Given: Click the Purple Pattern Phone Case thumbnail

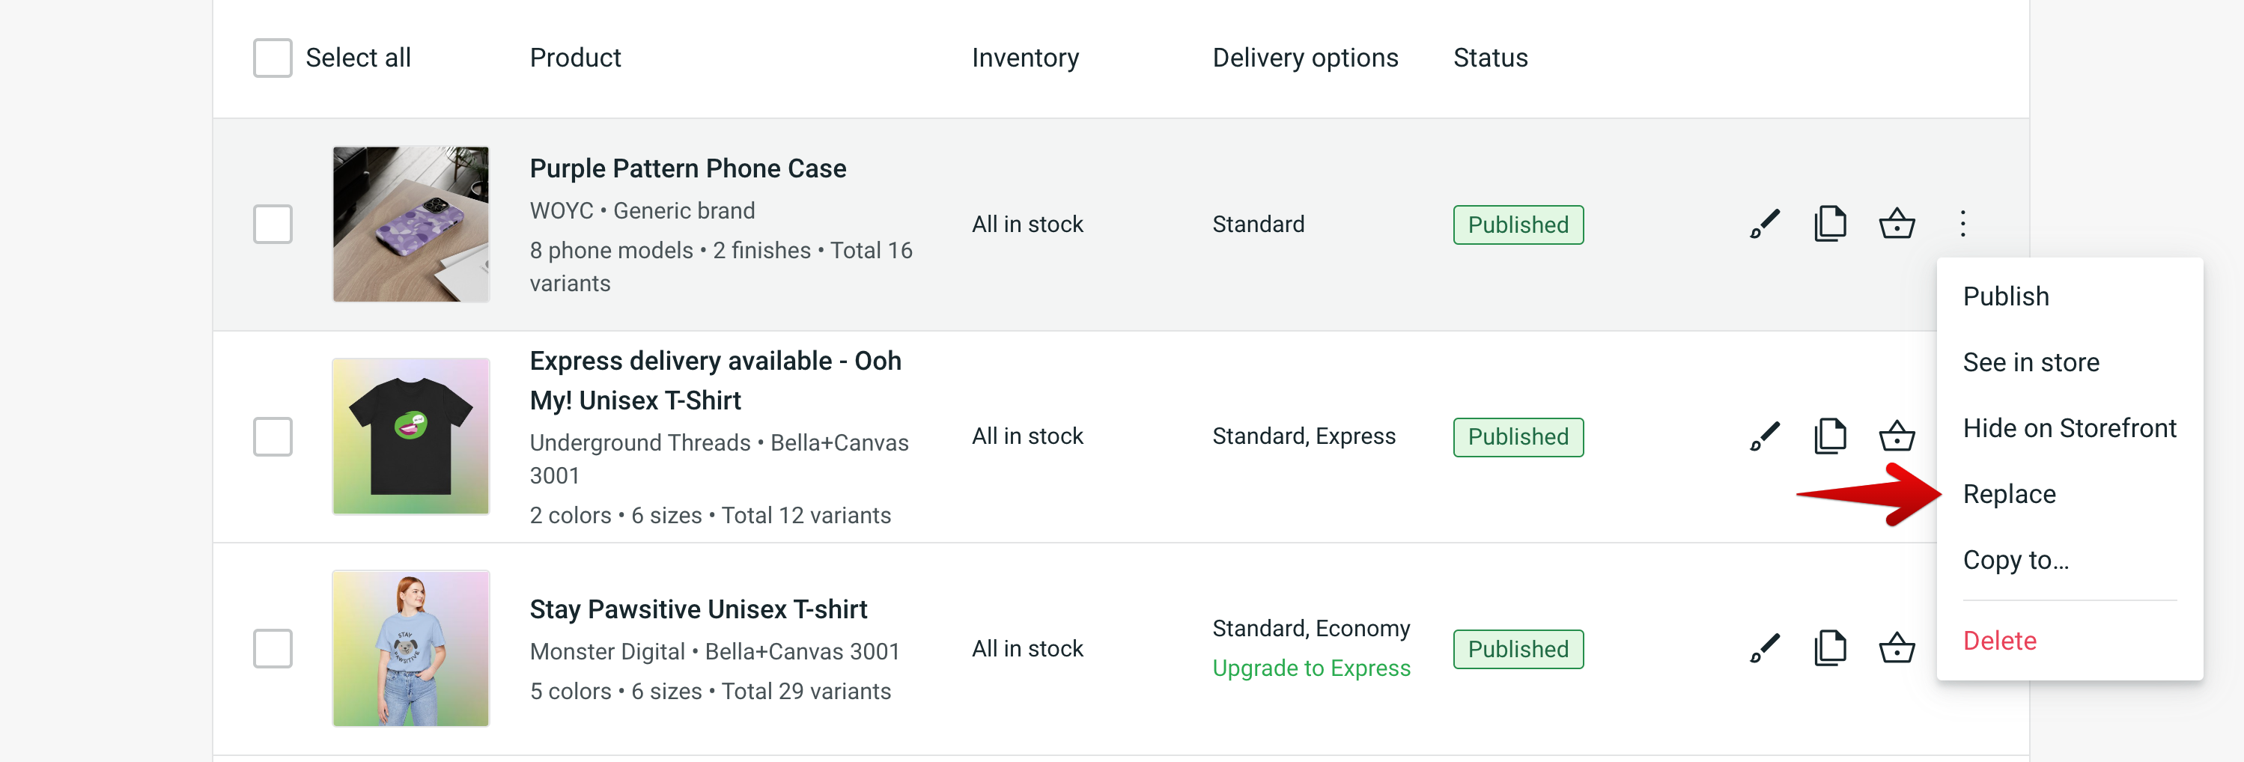Looking at the screenshot, I should click(410, 224).
